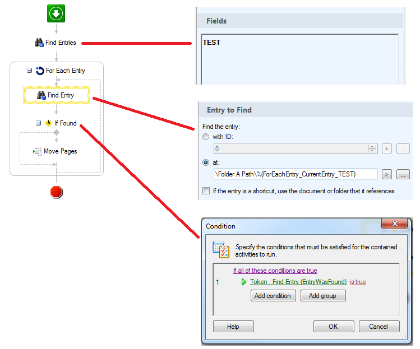Click the Add group button
The height and width of the screenshot is (349, 420).
click(x=323, y=295)
